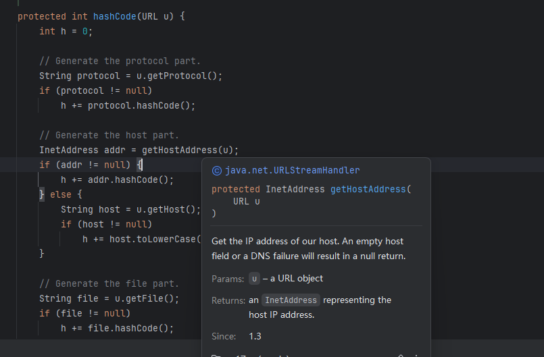This screenshot has height=357, width=544.
Task: Click the line 'if (addr != null) {'
Action: (x=91, y=165)
